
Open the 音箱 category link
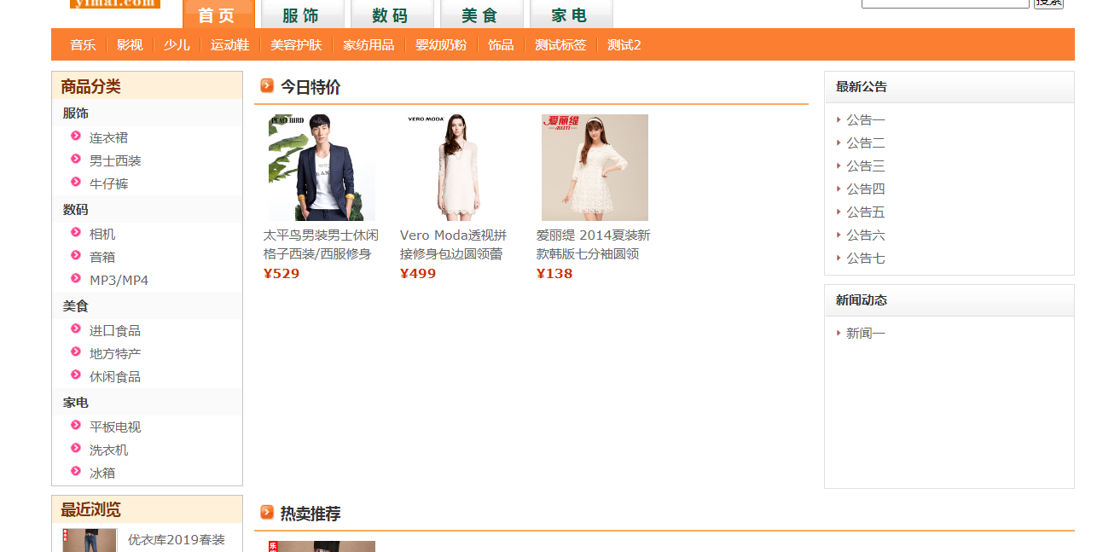coord(102,257)
